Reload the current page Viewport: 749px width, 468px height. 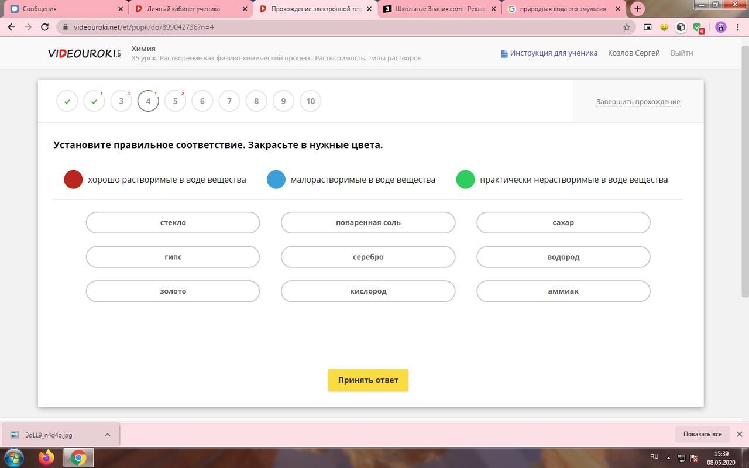pos(44,27)
